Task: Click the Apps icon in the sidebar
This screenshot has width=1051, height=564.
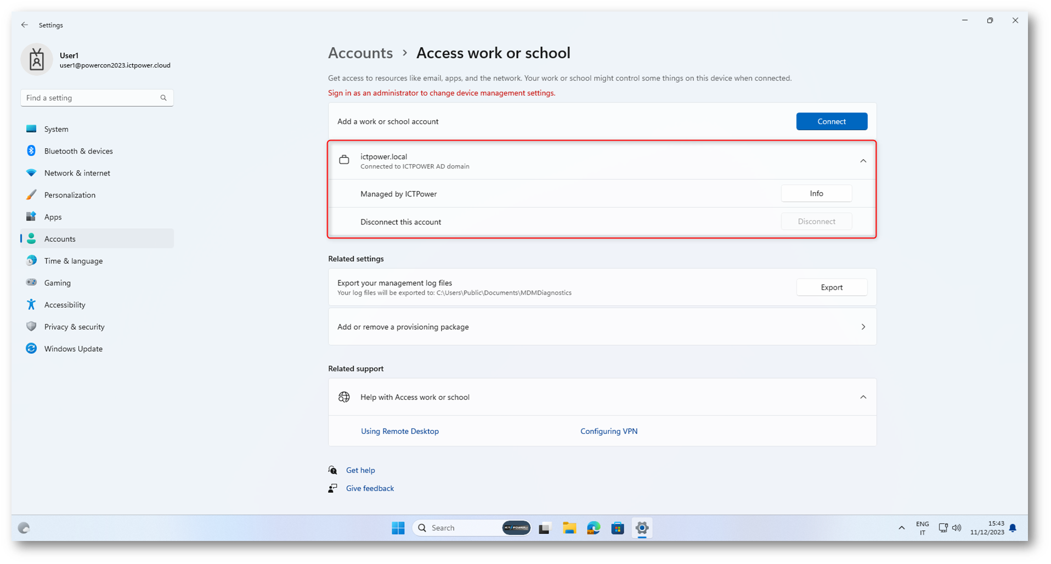Action: tap(31, 217)
